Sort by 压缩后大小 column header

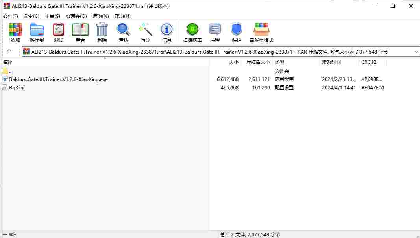click(257, 62)
